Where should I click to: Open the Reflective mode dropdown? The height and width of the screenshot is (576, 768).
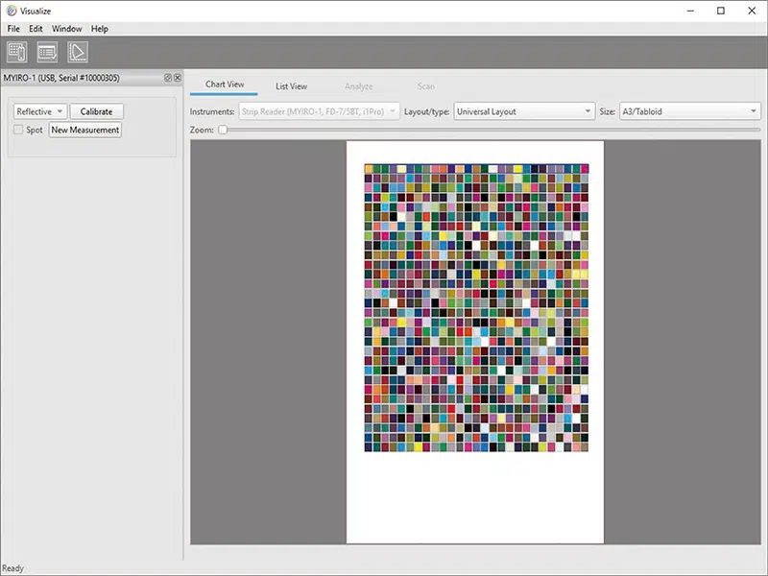38,110
